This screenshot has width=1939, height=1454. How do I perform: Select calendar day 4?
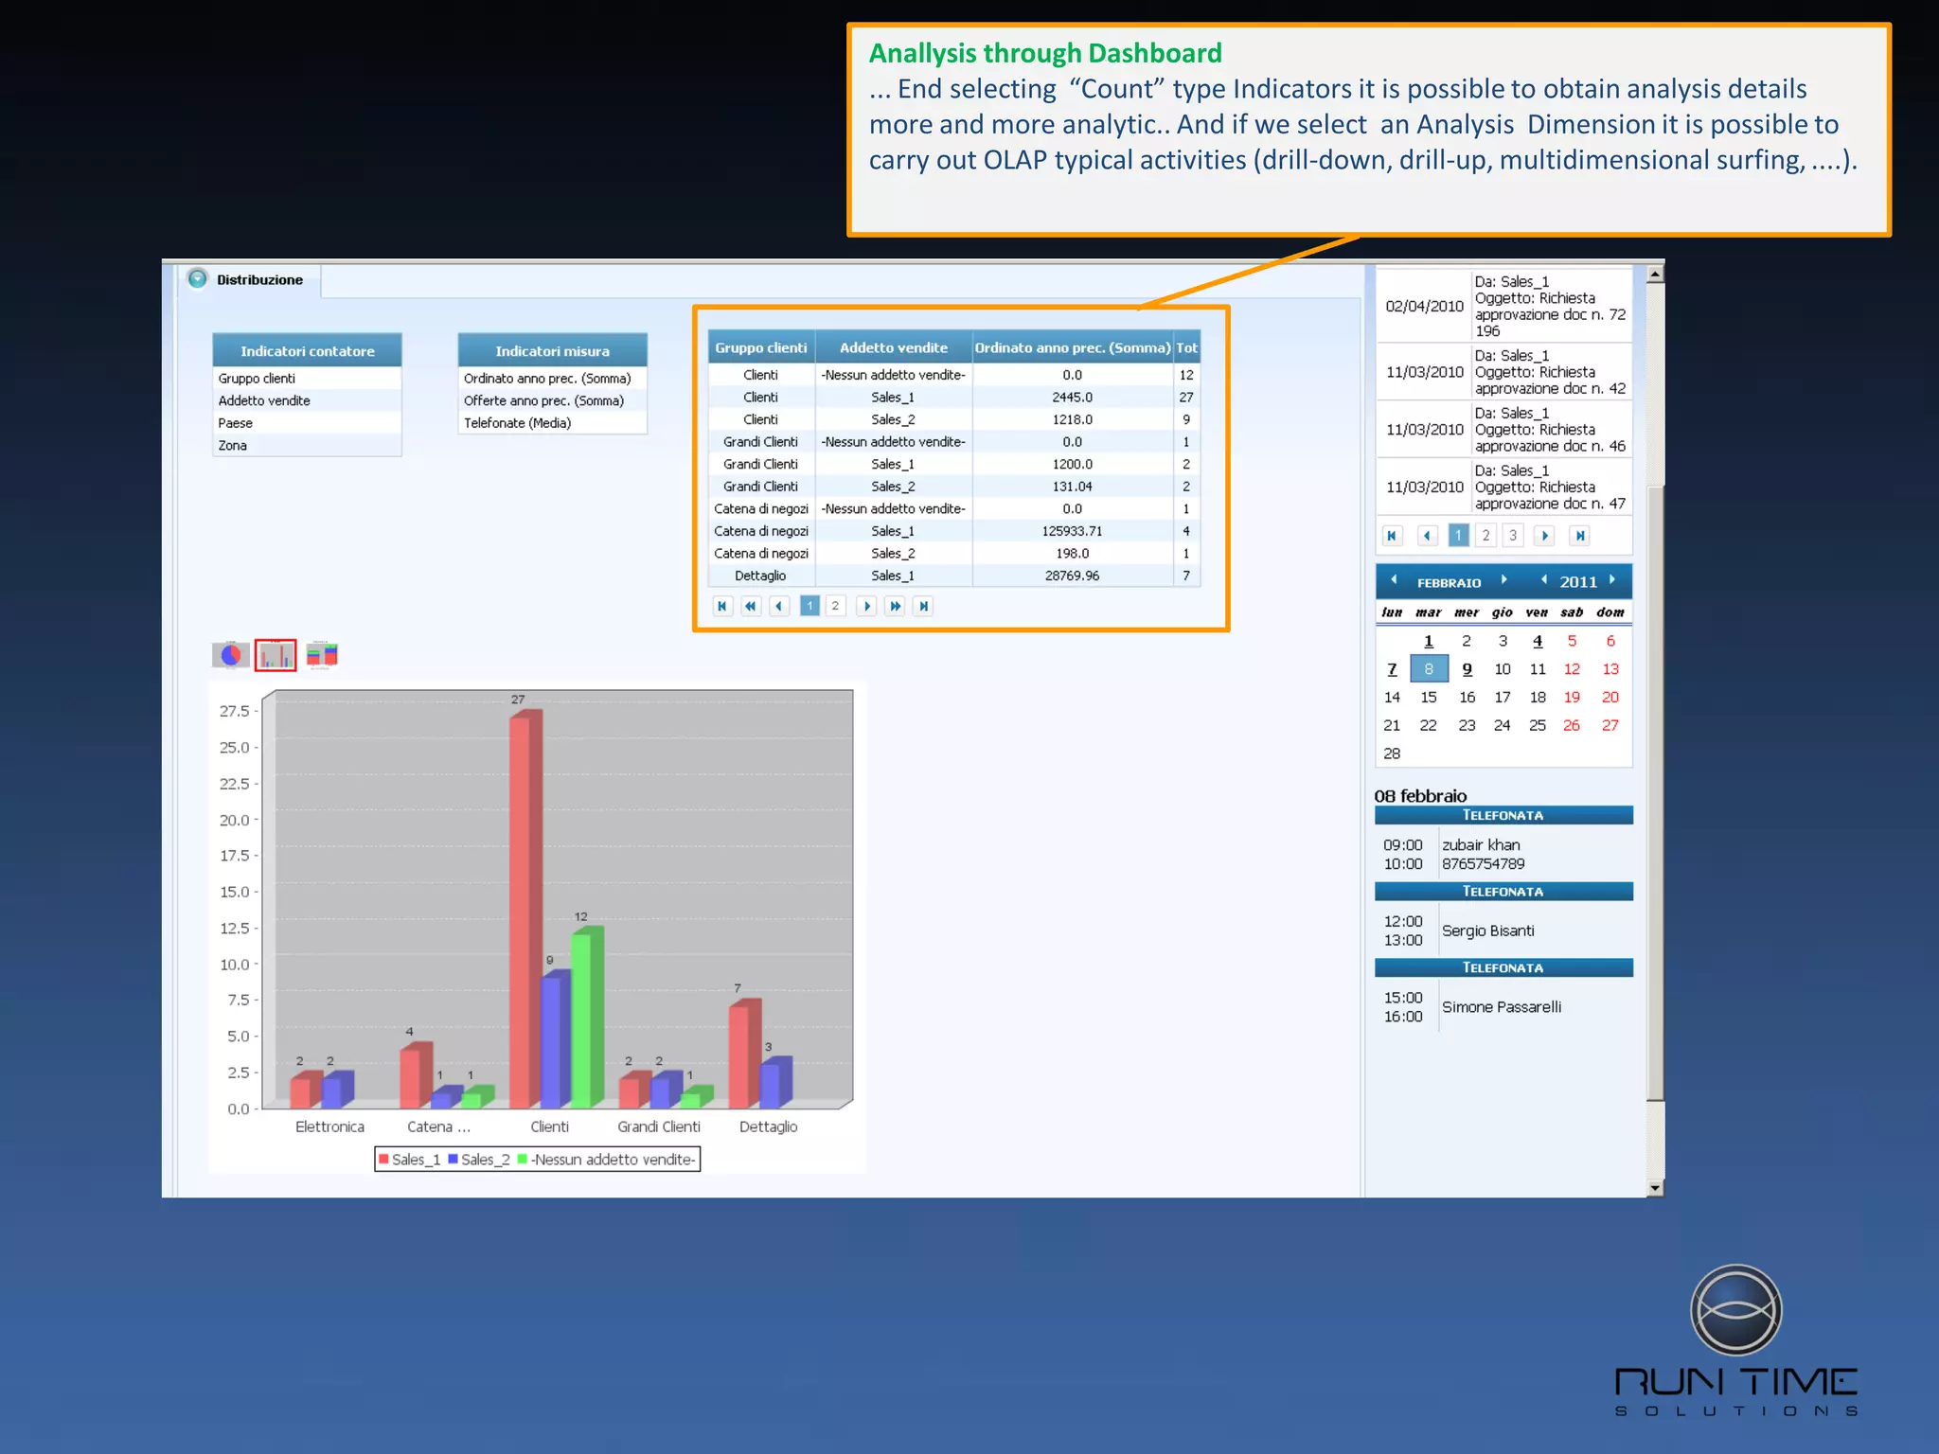pyautogui.click(x=1538, y=641)
